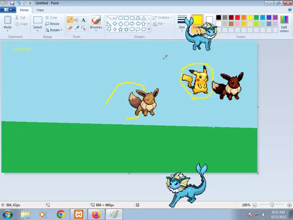Viewport: 293px width, 220px height.
Task: Click the zoom in plus button
Action: pos(290,205)
